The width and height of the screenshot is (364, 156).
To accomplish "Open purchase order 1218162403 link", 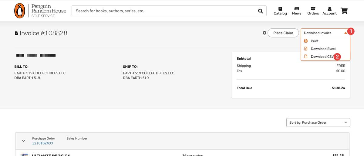I will click(42, 143).
